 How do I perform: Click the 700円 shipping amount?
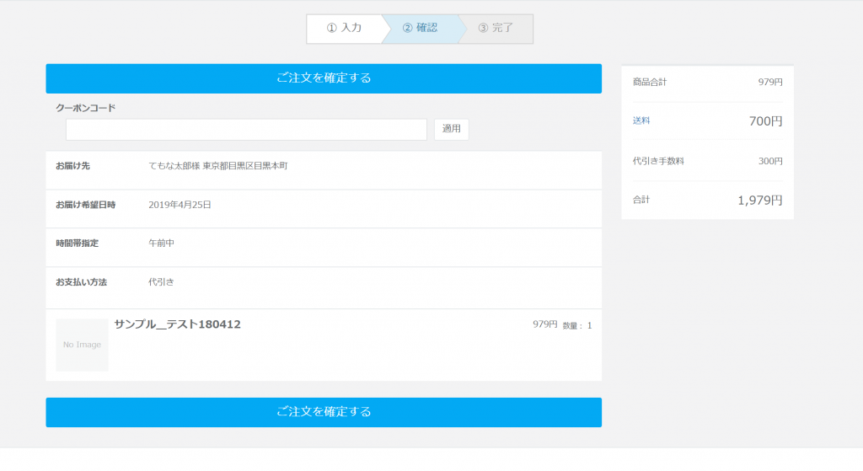[765, 121]
